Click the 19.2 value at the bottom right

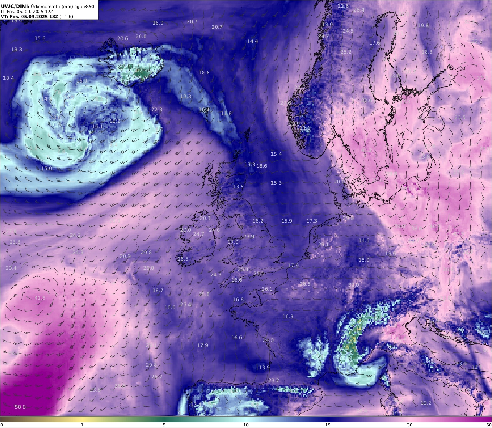tap(426, 403)
